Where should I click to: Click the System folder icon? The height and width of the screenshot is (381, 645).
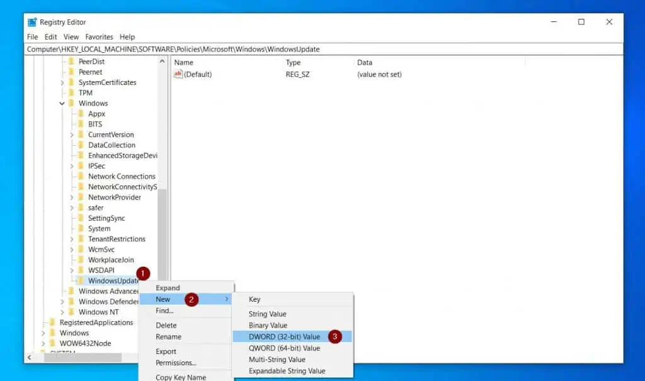[x=81, y=228]
